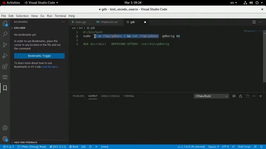The width and height of the screenshot is (266, 149).
Task: Open the Manage settings gear
Action: pos(5,139)
